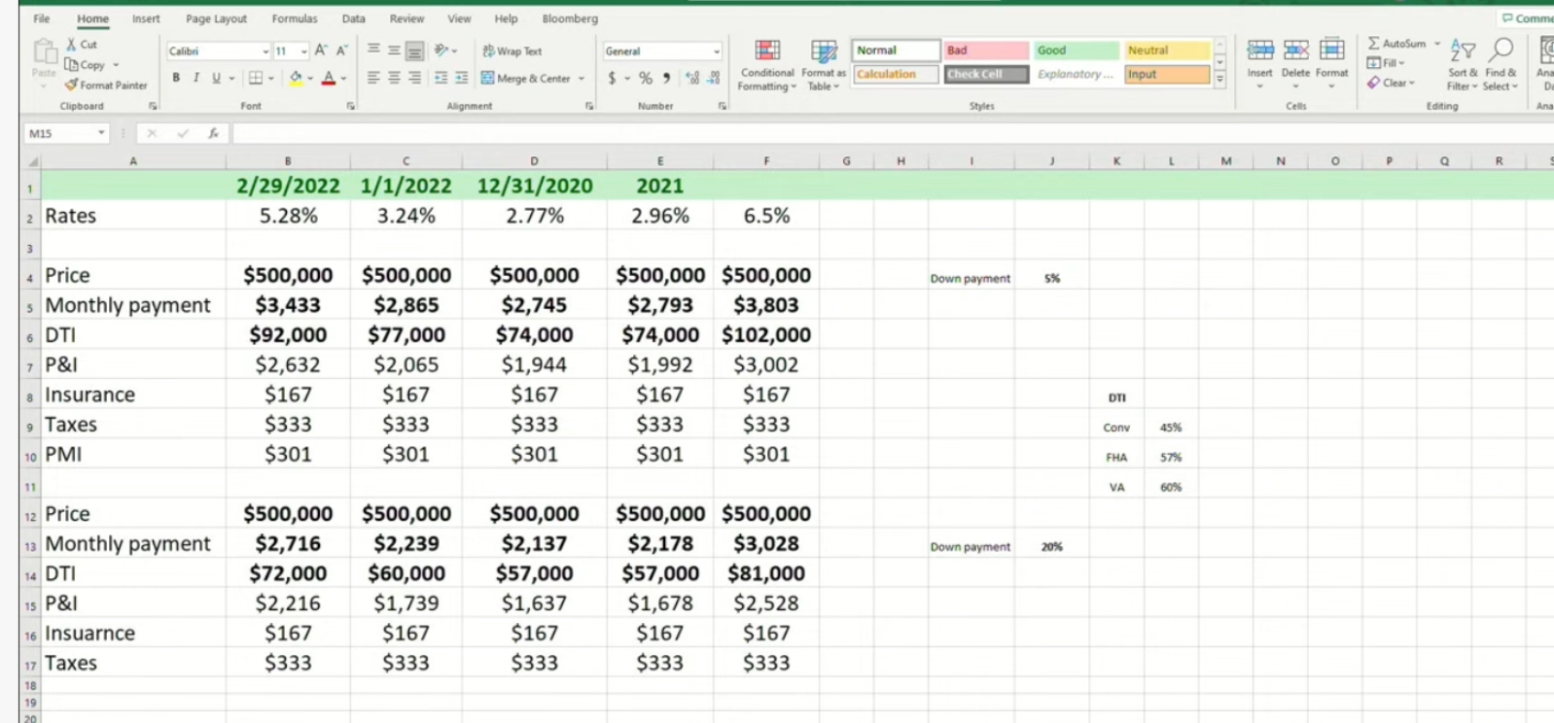Image resolution: width=1554 pixels, height=723 pixels.
Task: Apply Accounting dollar format
Action: pyautogui.click(x=612, y=78)
